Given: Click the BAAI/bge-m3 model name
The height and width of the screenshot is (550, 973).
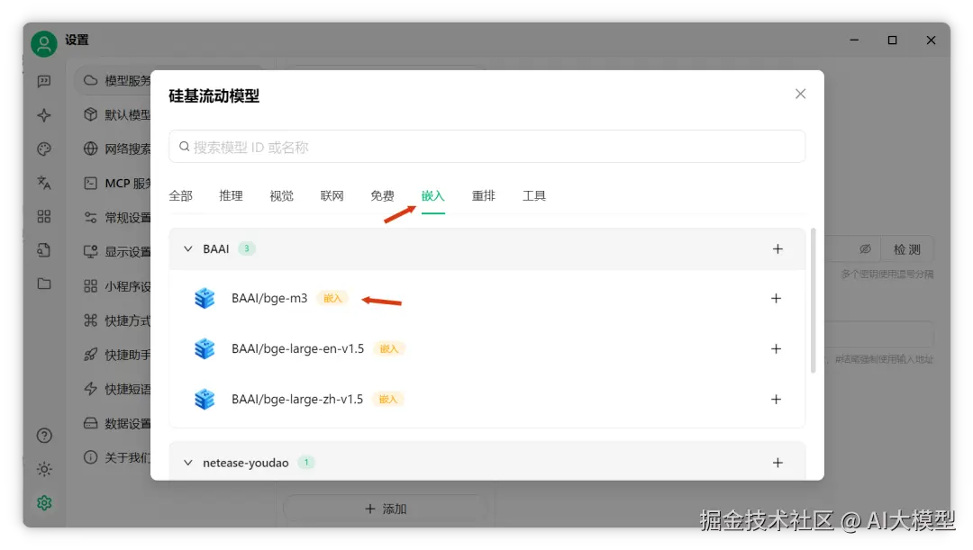Looking at the screenshot, I should click(269, 298).
